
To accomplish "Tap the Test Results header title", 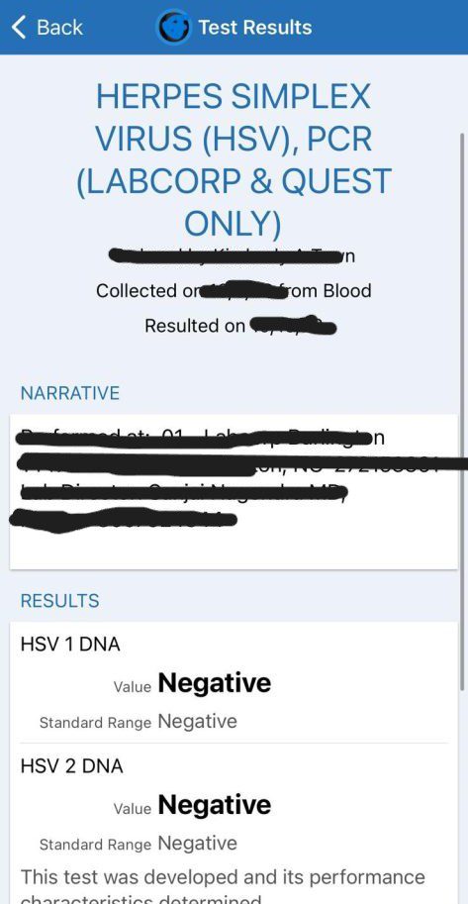I will [x=254, y=27].
